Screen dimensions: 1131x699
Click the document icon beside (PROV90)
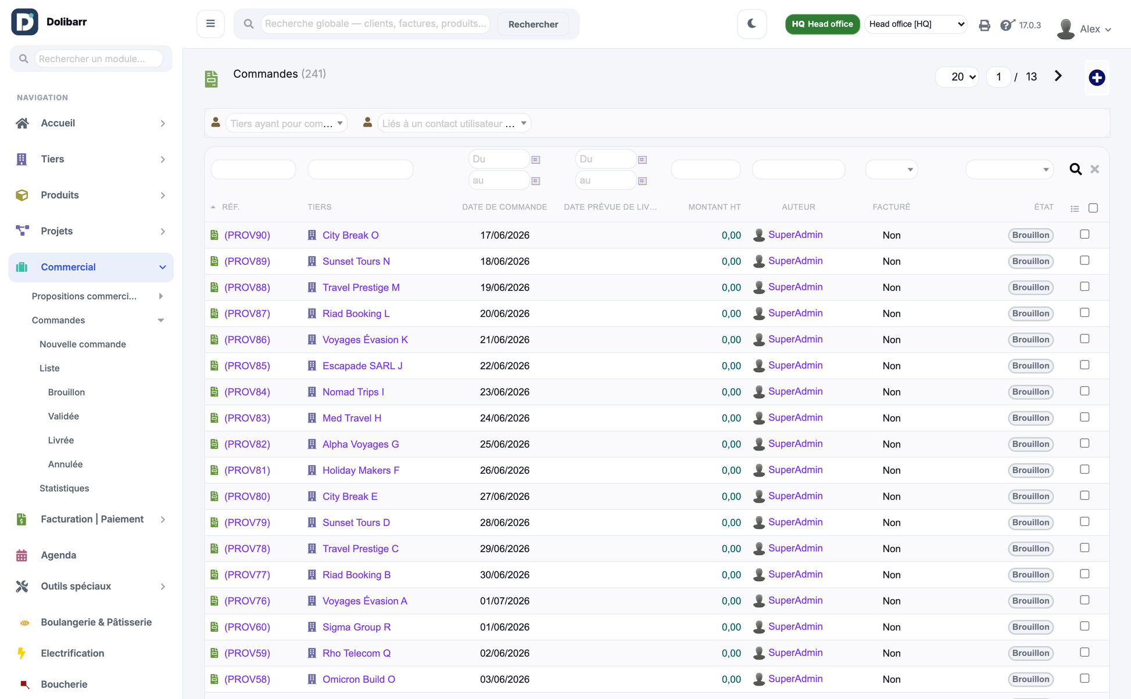pyautogui.click(x=214, y=235)
